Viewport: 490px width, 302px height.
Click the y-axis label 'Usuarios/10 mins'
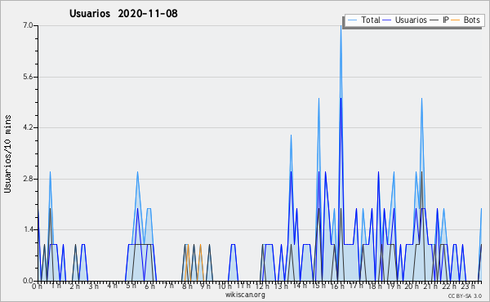7,154
